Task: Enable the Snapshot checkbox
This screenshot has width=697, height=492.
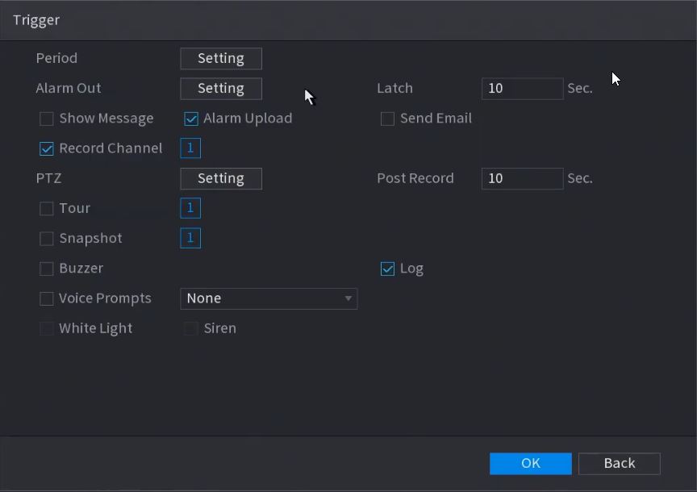Action: tap(47, 239)
